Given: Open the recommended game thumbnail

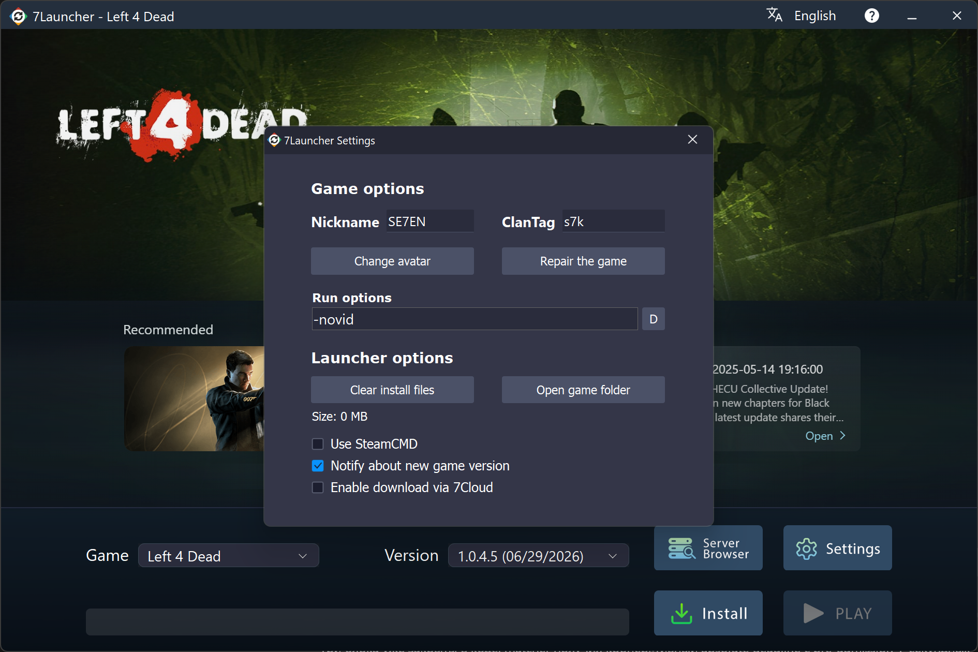Looking at the screenshot, I should [x=194, y=398].
